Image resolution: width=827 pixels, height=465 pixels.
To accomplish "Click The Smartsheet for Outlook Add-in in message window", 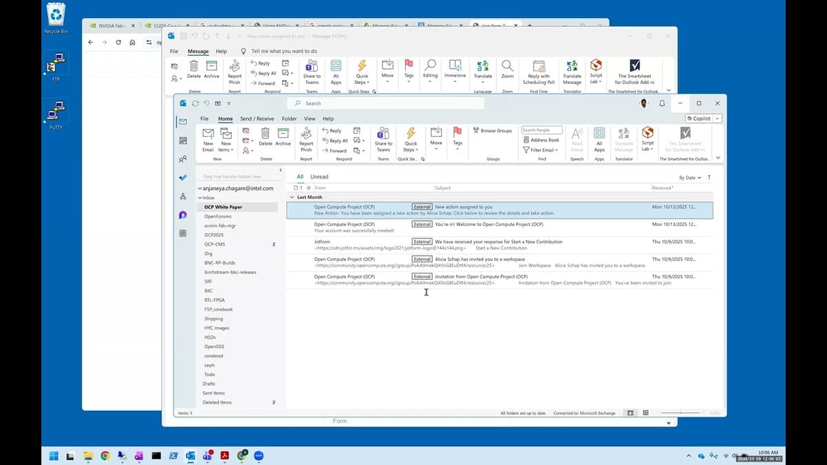I will coord(635,71).
